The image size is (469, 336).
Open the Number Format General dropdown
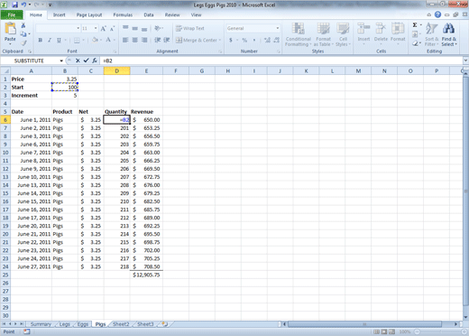[x=278, y=28]
